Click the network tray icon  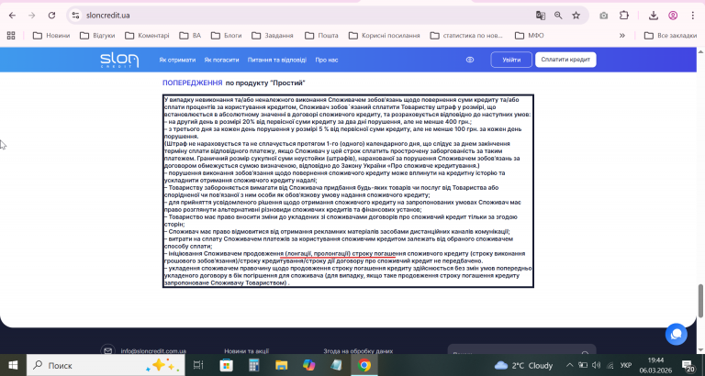[610, 365]
